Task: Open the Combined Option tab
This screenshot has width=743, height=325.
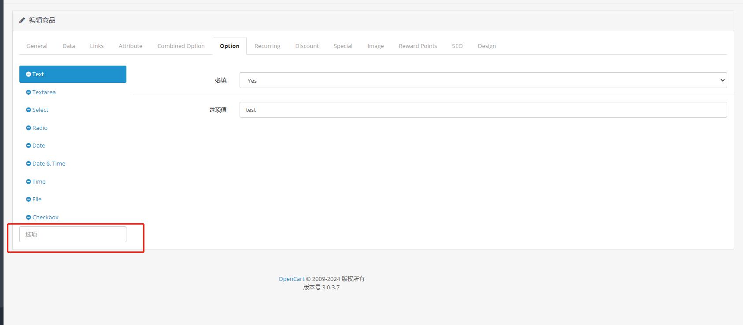Action: coord(181,46)
